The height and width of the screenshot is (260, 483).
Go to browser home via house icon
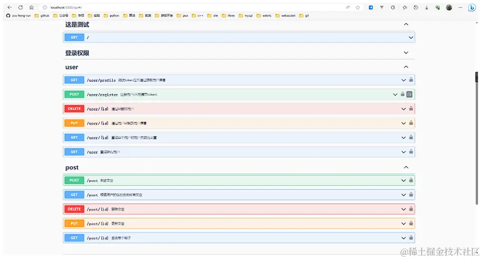[31, 7]
